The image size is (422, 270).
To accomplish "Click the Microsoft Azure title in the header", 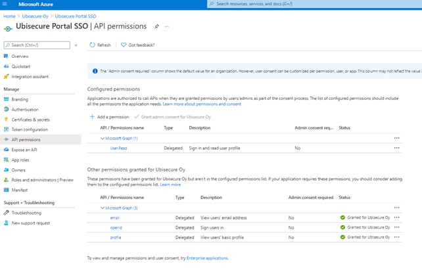I will [x=35, y=5].
